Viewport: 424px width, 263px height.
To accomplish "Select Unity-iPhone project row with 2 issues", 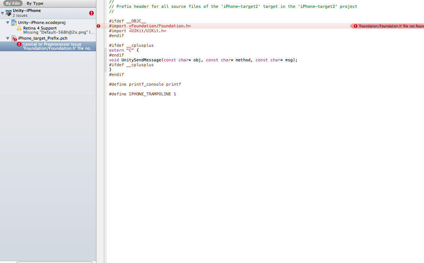I will coord(48,13).
